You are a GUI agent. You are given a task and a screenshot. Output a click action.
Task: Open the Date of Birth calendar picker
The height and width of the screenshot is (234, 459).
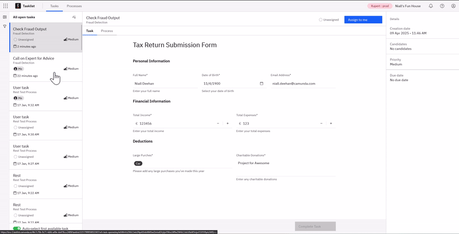[x=262, y=84]
